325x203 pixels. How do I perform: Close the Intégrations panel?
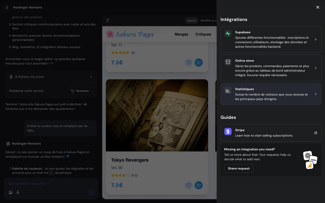(318, 7)
